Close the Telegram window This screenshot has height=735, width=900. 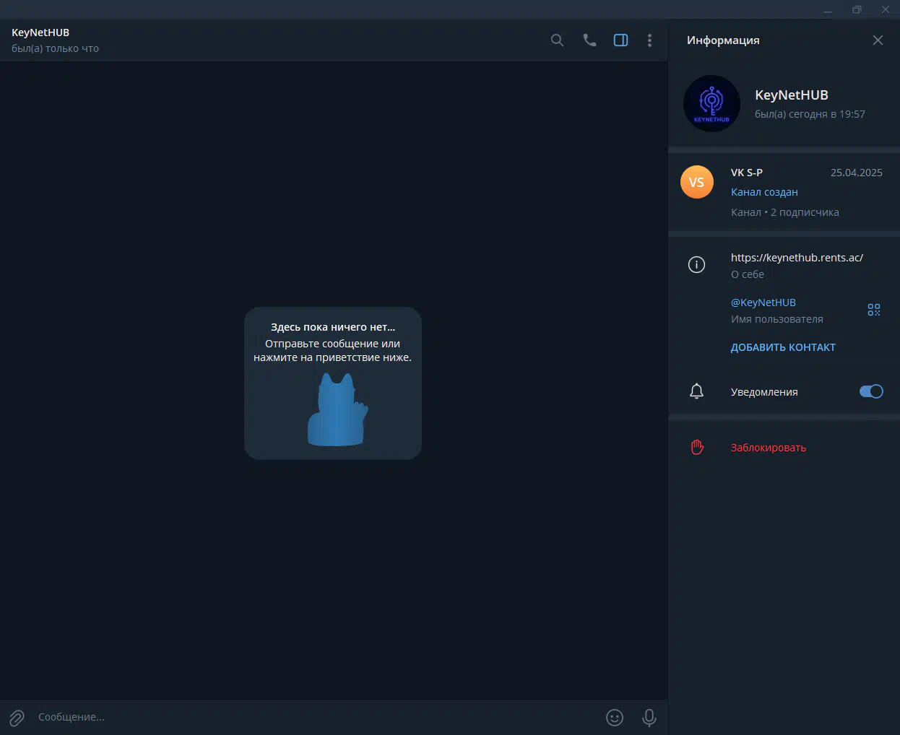(886, 9)
